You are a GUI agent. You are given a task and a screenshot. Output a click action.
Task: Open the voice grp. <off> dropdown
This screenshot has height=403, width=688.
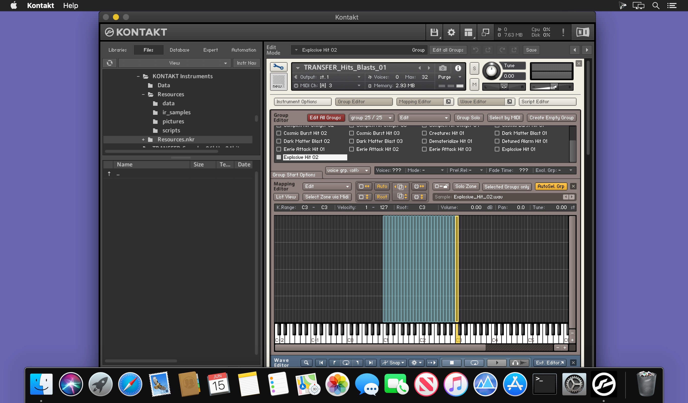[348, 170]
